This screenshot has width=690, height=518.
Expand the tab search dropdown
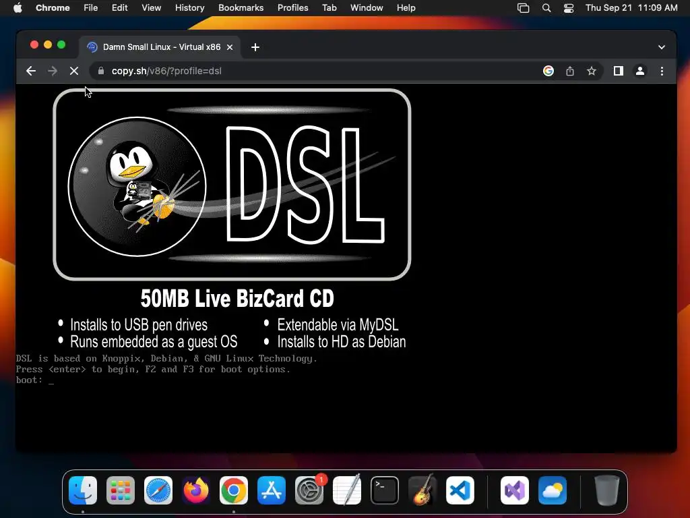click(x=662, y=47)
